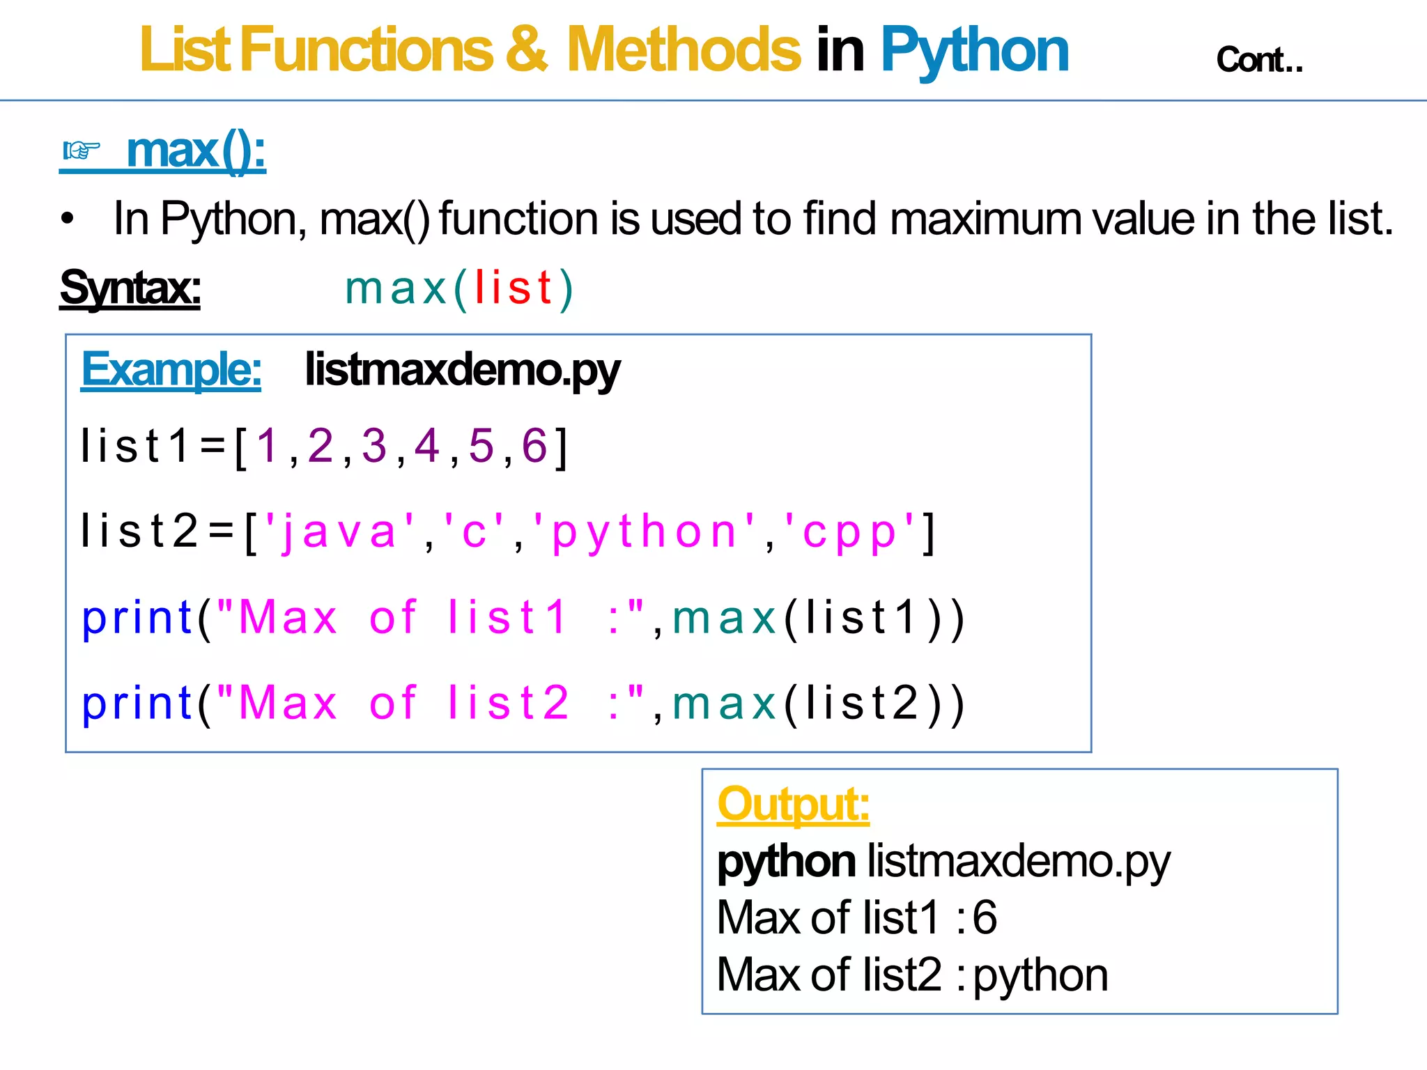Image resolution: width=1427 pixels, height=1070 pixels.
Task: Click the word 'Python' in the title
Action: tap(974, 52)
